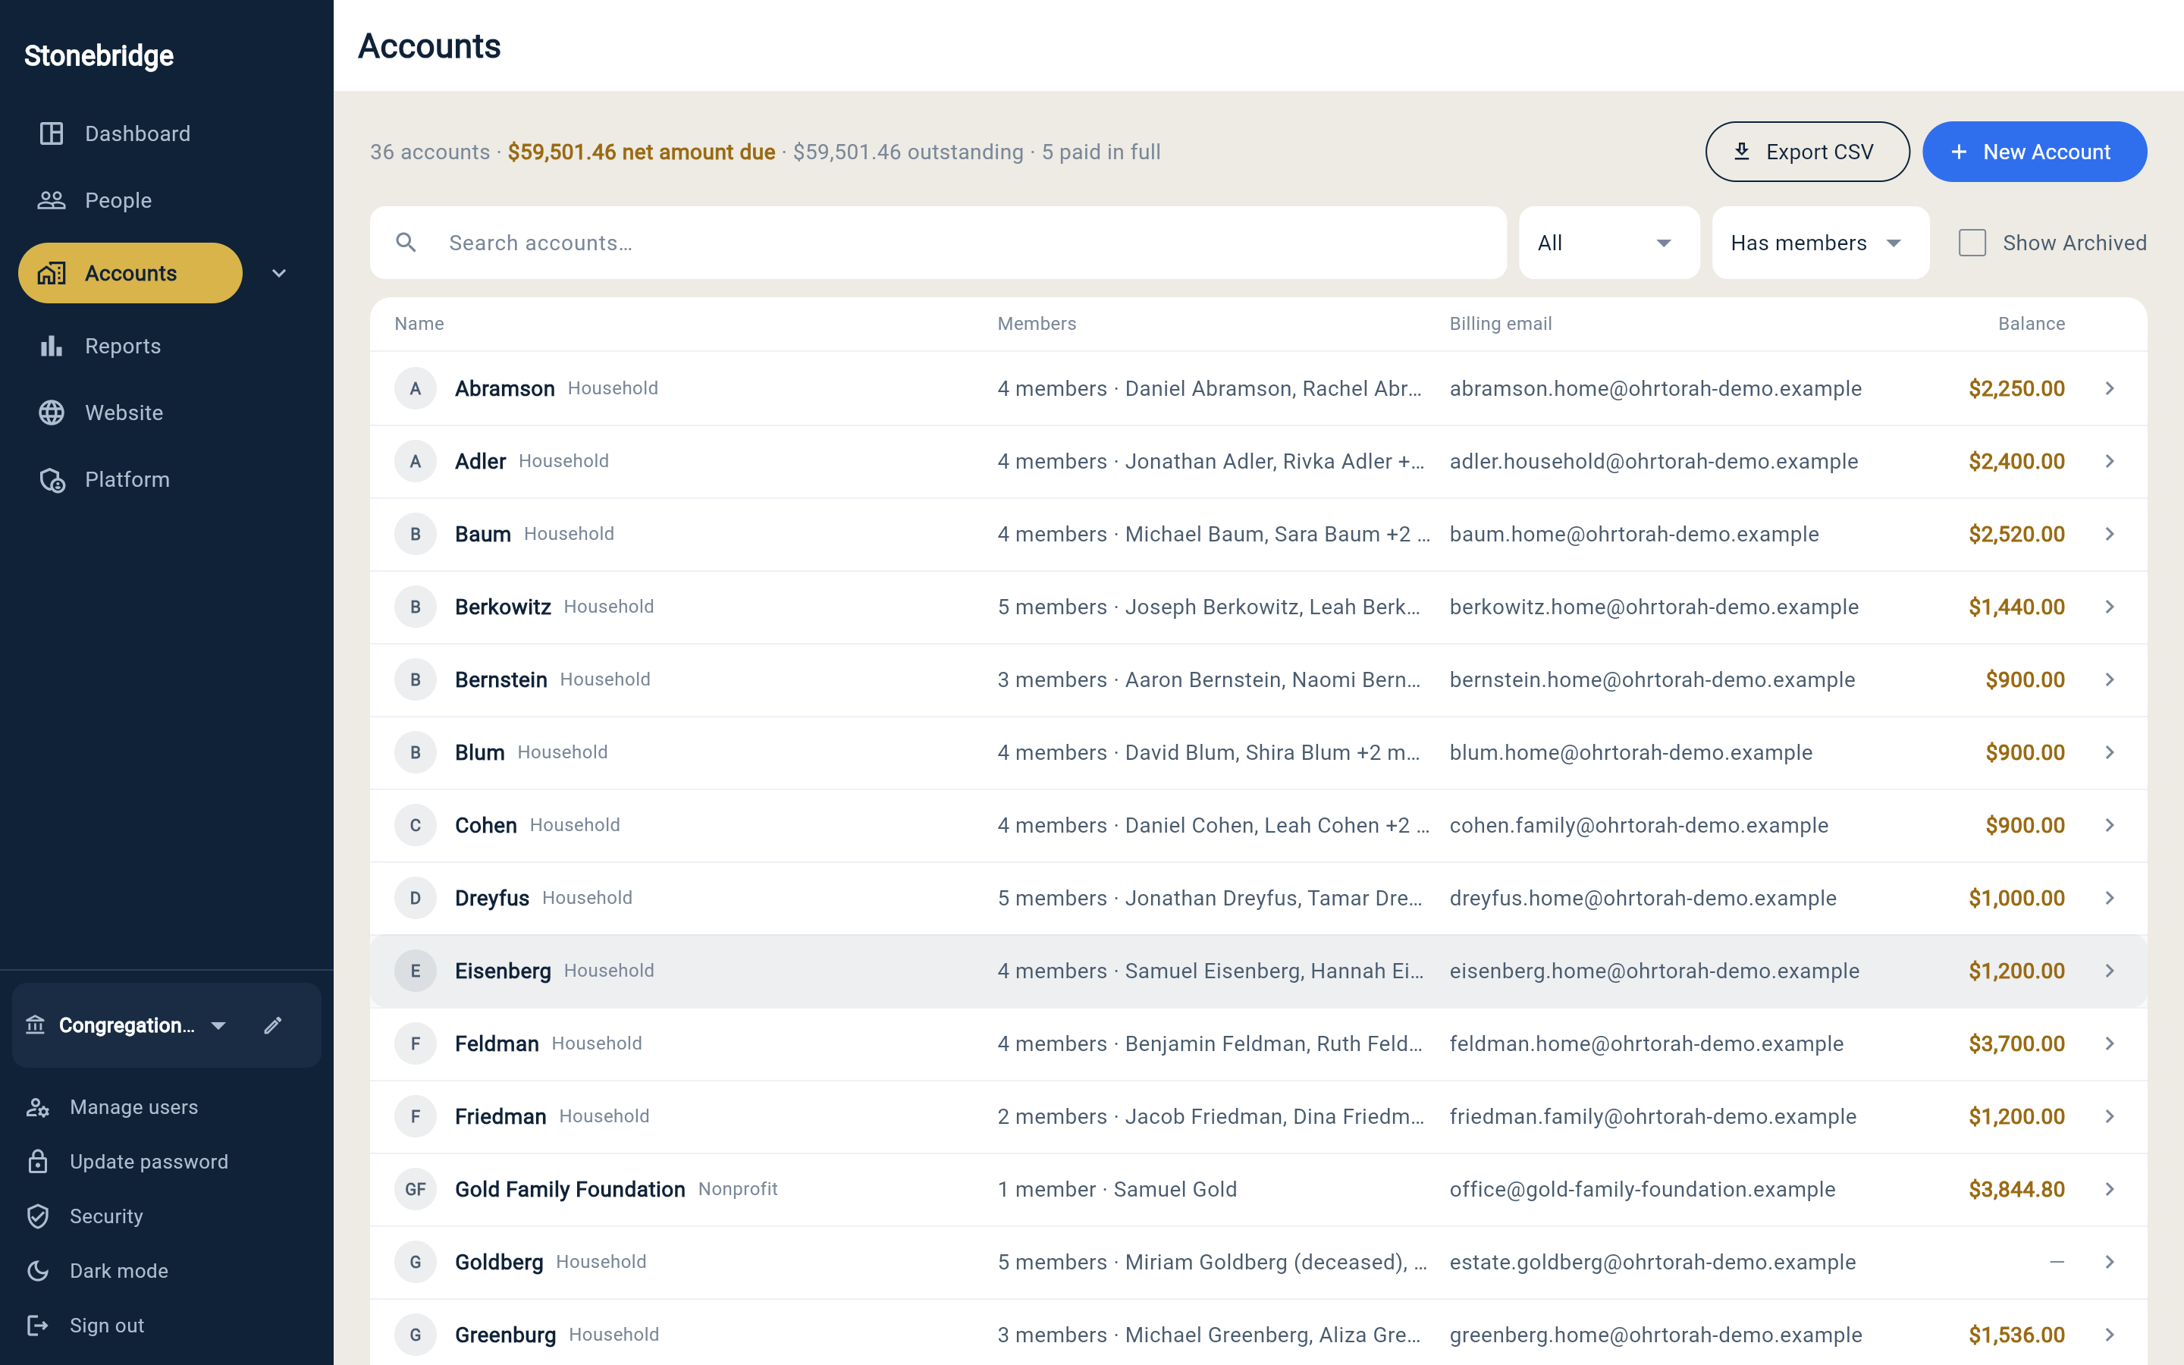Viewport: 2184px width, 1365px height.
Task: Enable the Show Archived checkbox
Action: click(x=1972, y=243)
